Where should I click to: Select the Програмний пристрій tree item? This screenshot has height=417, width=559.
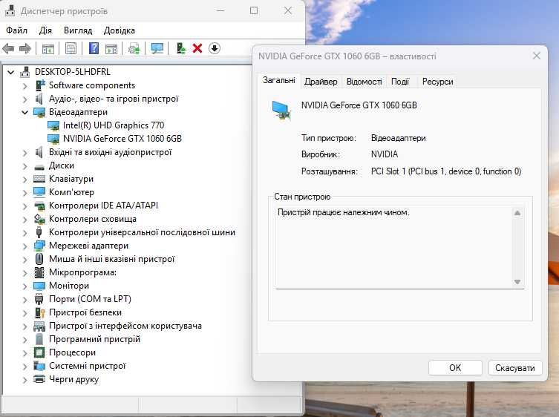94,339
